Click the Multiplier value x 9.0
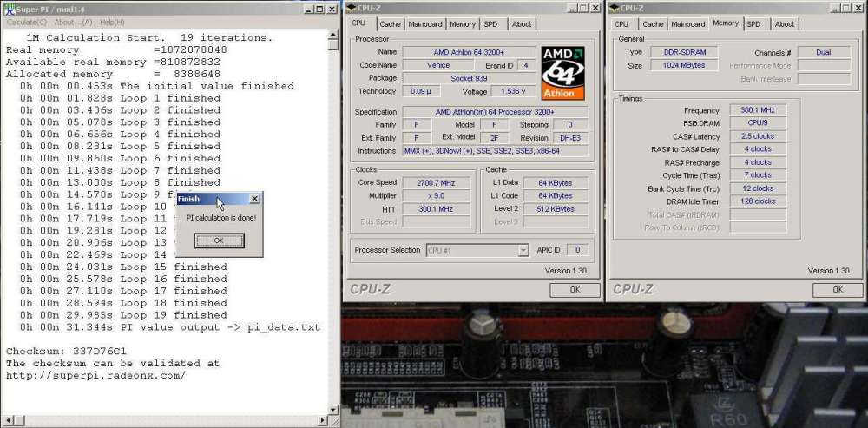Screen dimensions: 868x428 437,196
